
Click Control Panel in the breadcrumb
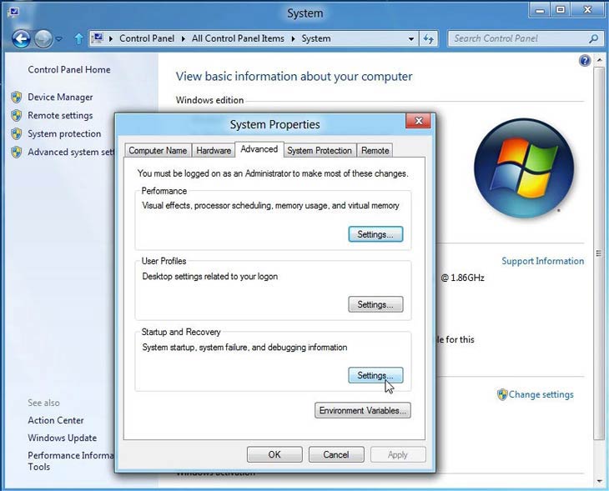(147, 39)
